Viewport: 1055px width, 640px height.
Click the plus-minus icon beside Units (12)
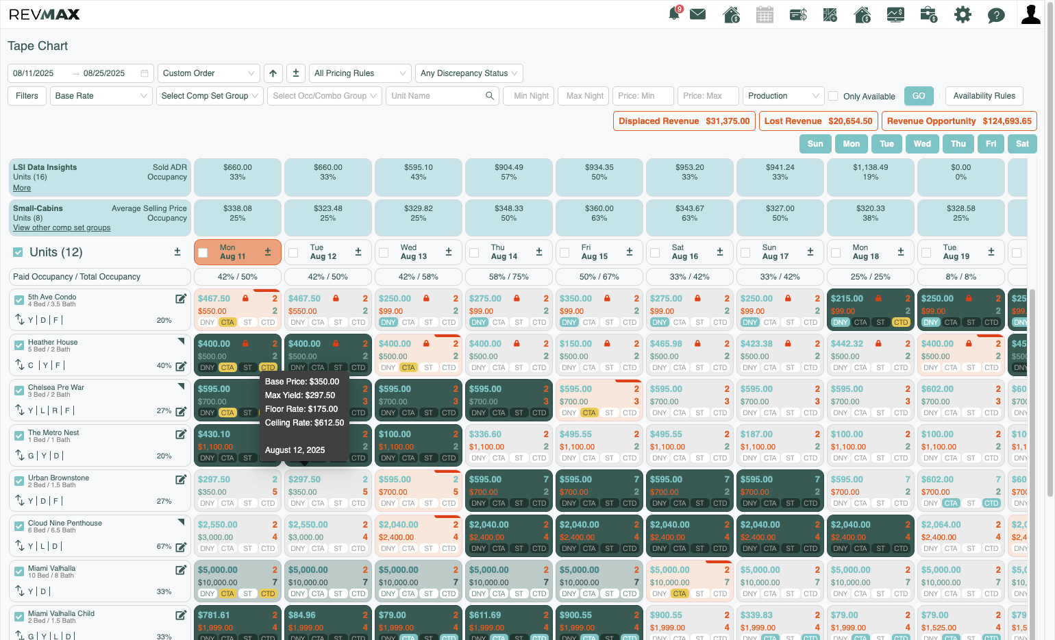(177, 252)
